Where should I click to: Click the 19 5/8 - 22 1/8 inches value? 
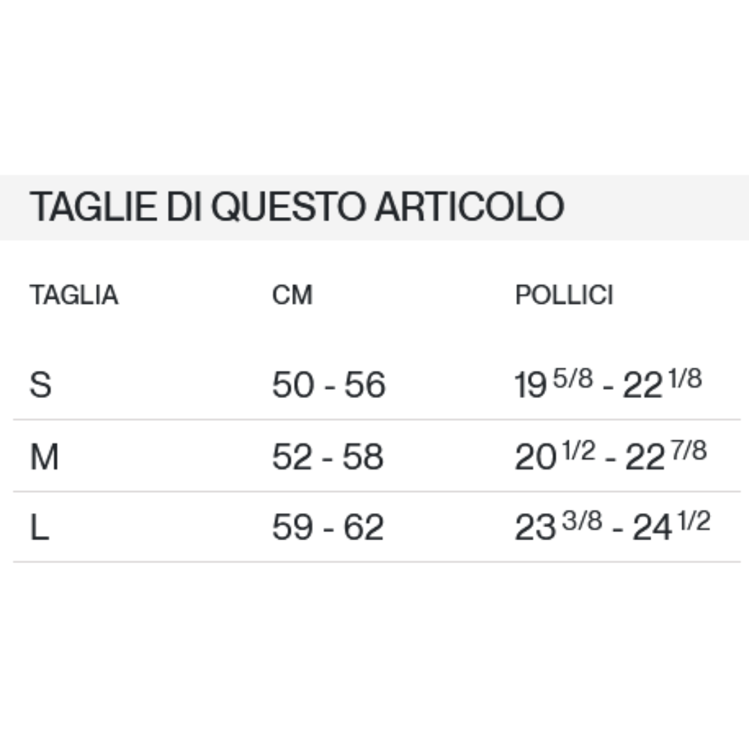(608, 383)
